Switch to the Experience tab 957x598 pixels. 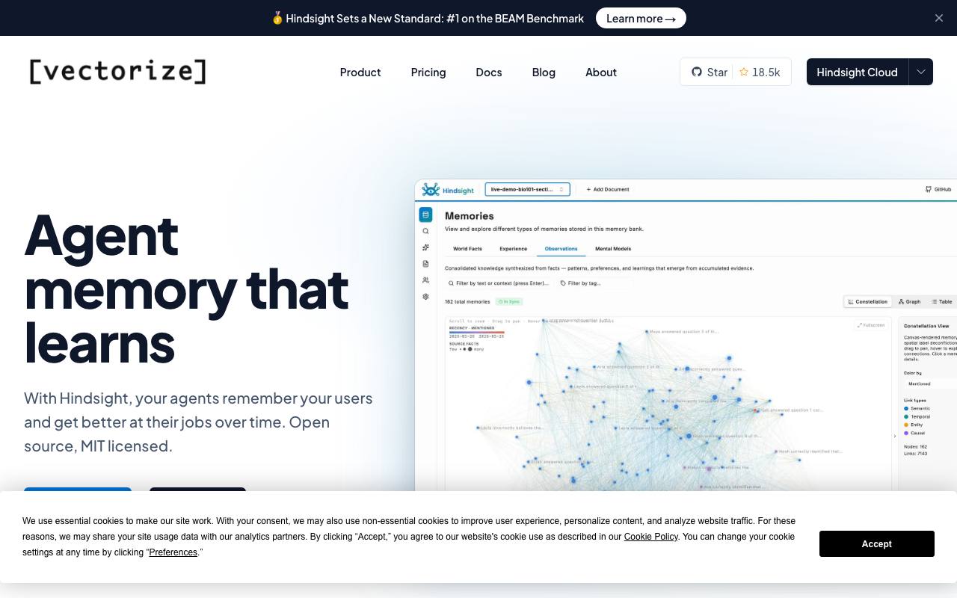click(513, 249)
